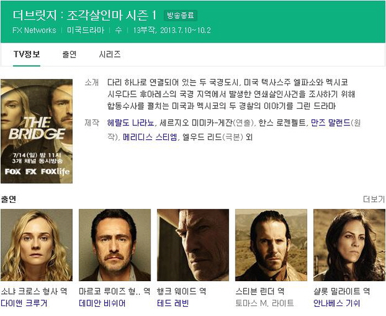This screenshot has width=386, height=316.
Task: Click FX Networks in header info
Action: (x=34, y=30)
